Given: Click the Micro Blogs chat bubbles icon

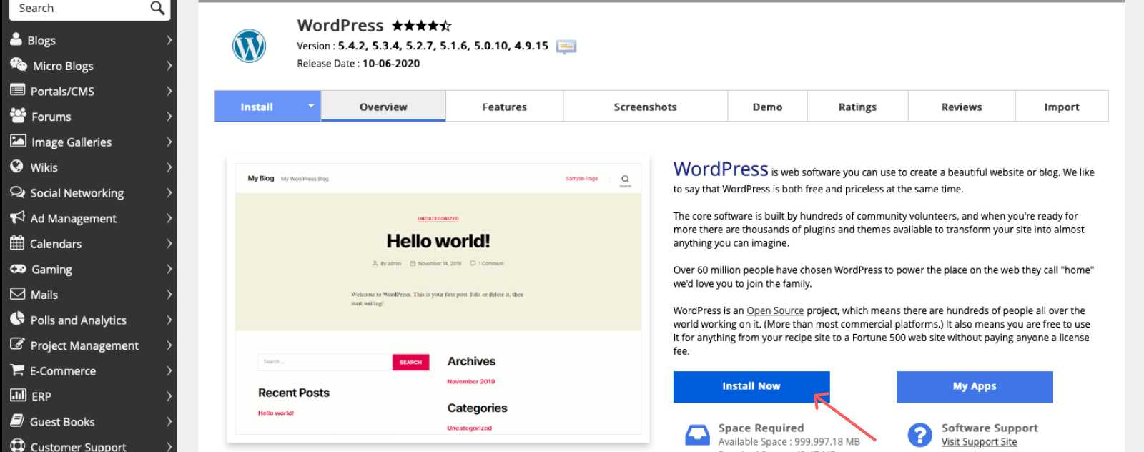Looking at the screenshot, I should pyautogui.click(x=18, y=64).
